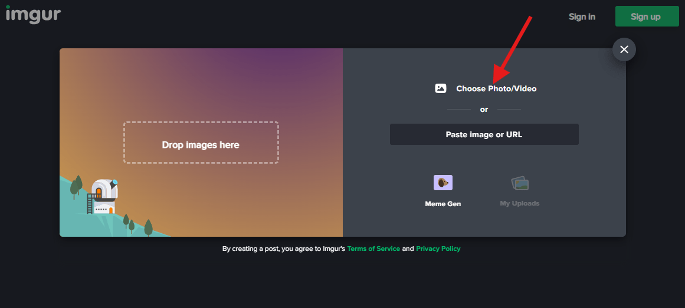Screen dimensions: 685x308
Task: Click the observatory robot illustration
Action: (104, 196)
